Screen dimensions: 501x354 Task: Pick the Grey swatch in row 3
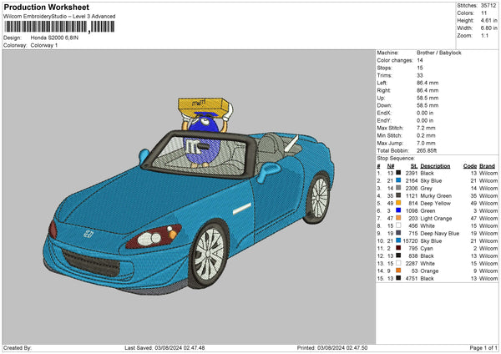click(398, 188)
